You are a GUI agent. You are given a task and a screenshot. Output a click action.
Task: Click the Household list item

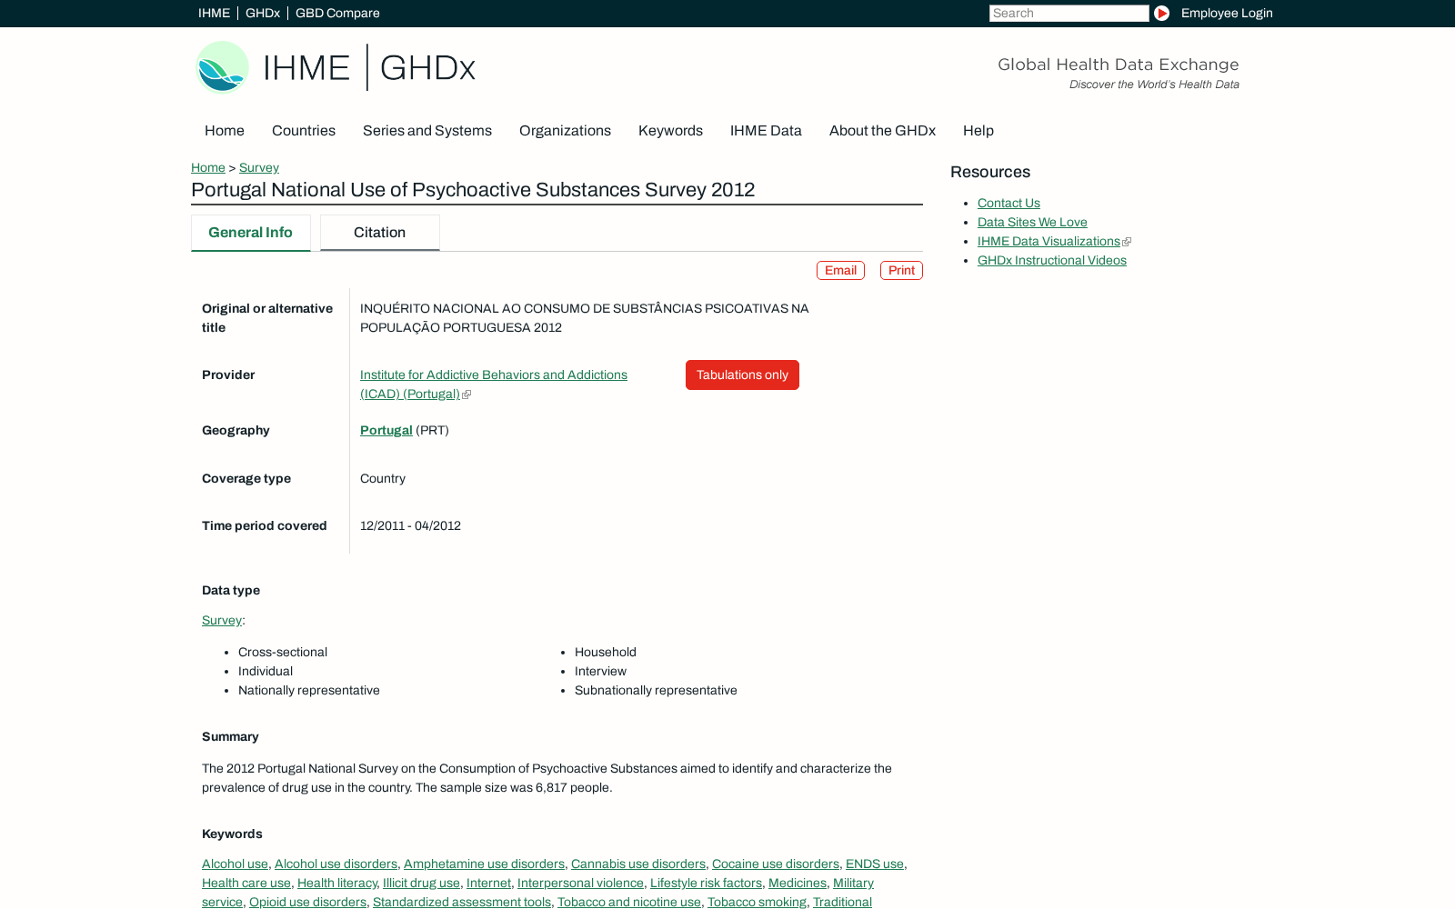point(606,652)
